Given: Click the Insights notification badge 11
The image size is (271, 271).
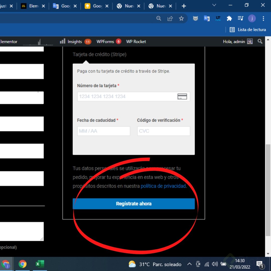Looking at the screenshot, I should tap(88, 42).
